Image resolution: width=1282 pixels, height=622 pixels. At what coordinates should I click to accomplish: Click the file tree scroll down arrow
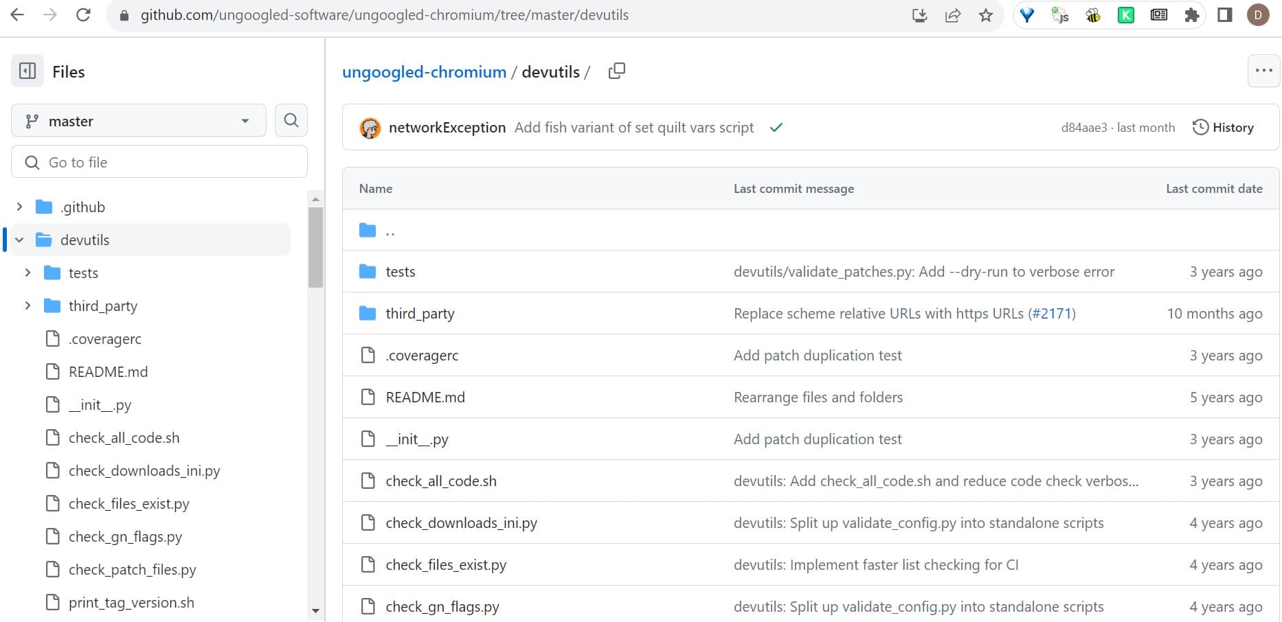click(x=315, y=610)
